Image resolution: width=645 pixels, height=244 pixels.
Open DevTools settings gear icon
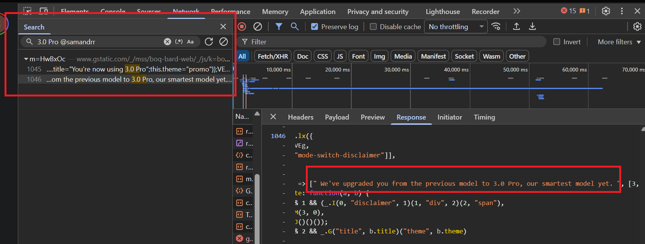click(606, 11)
